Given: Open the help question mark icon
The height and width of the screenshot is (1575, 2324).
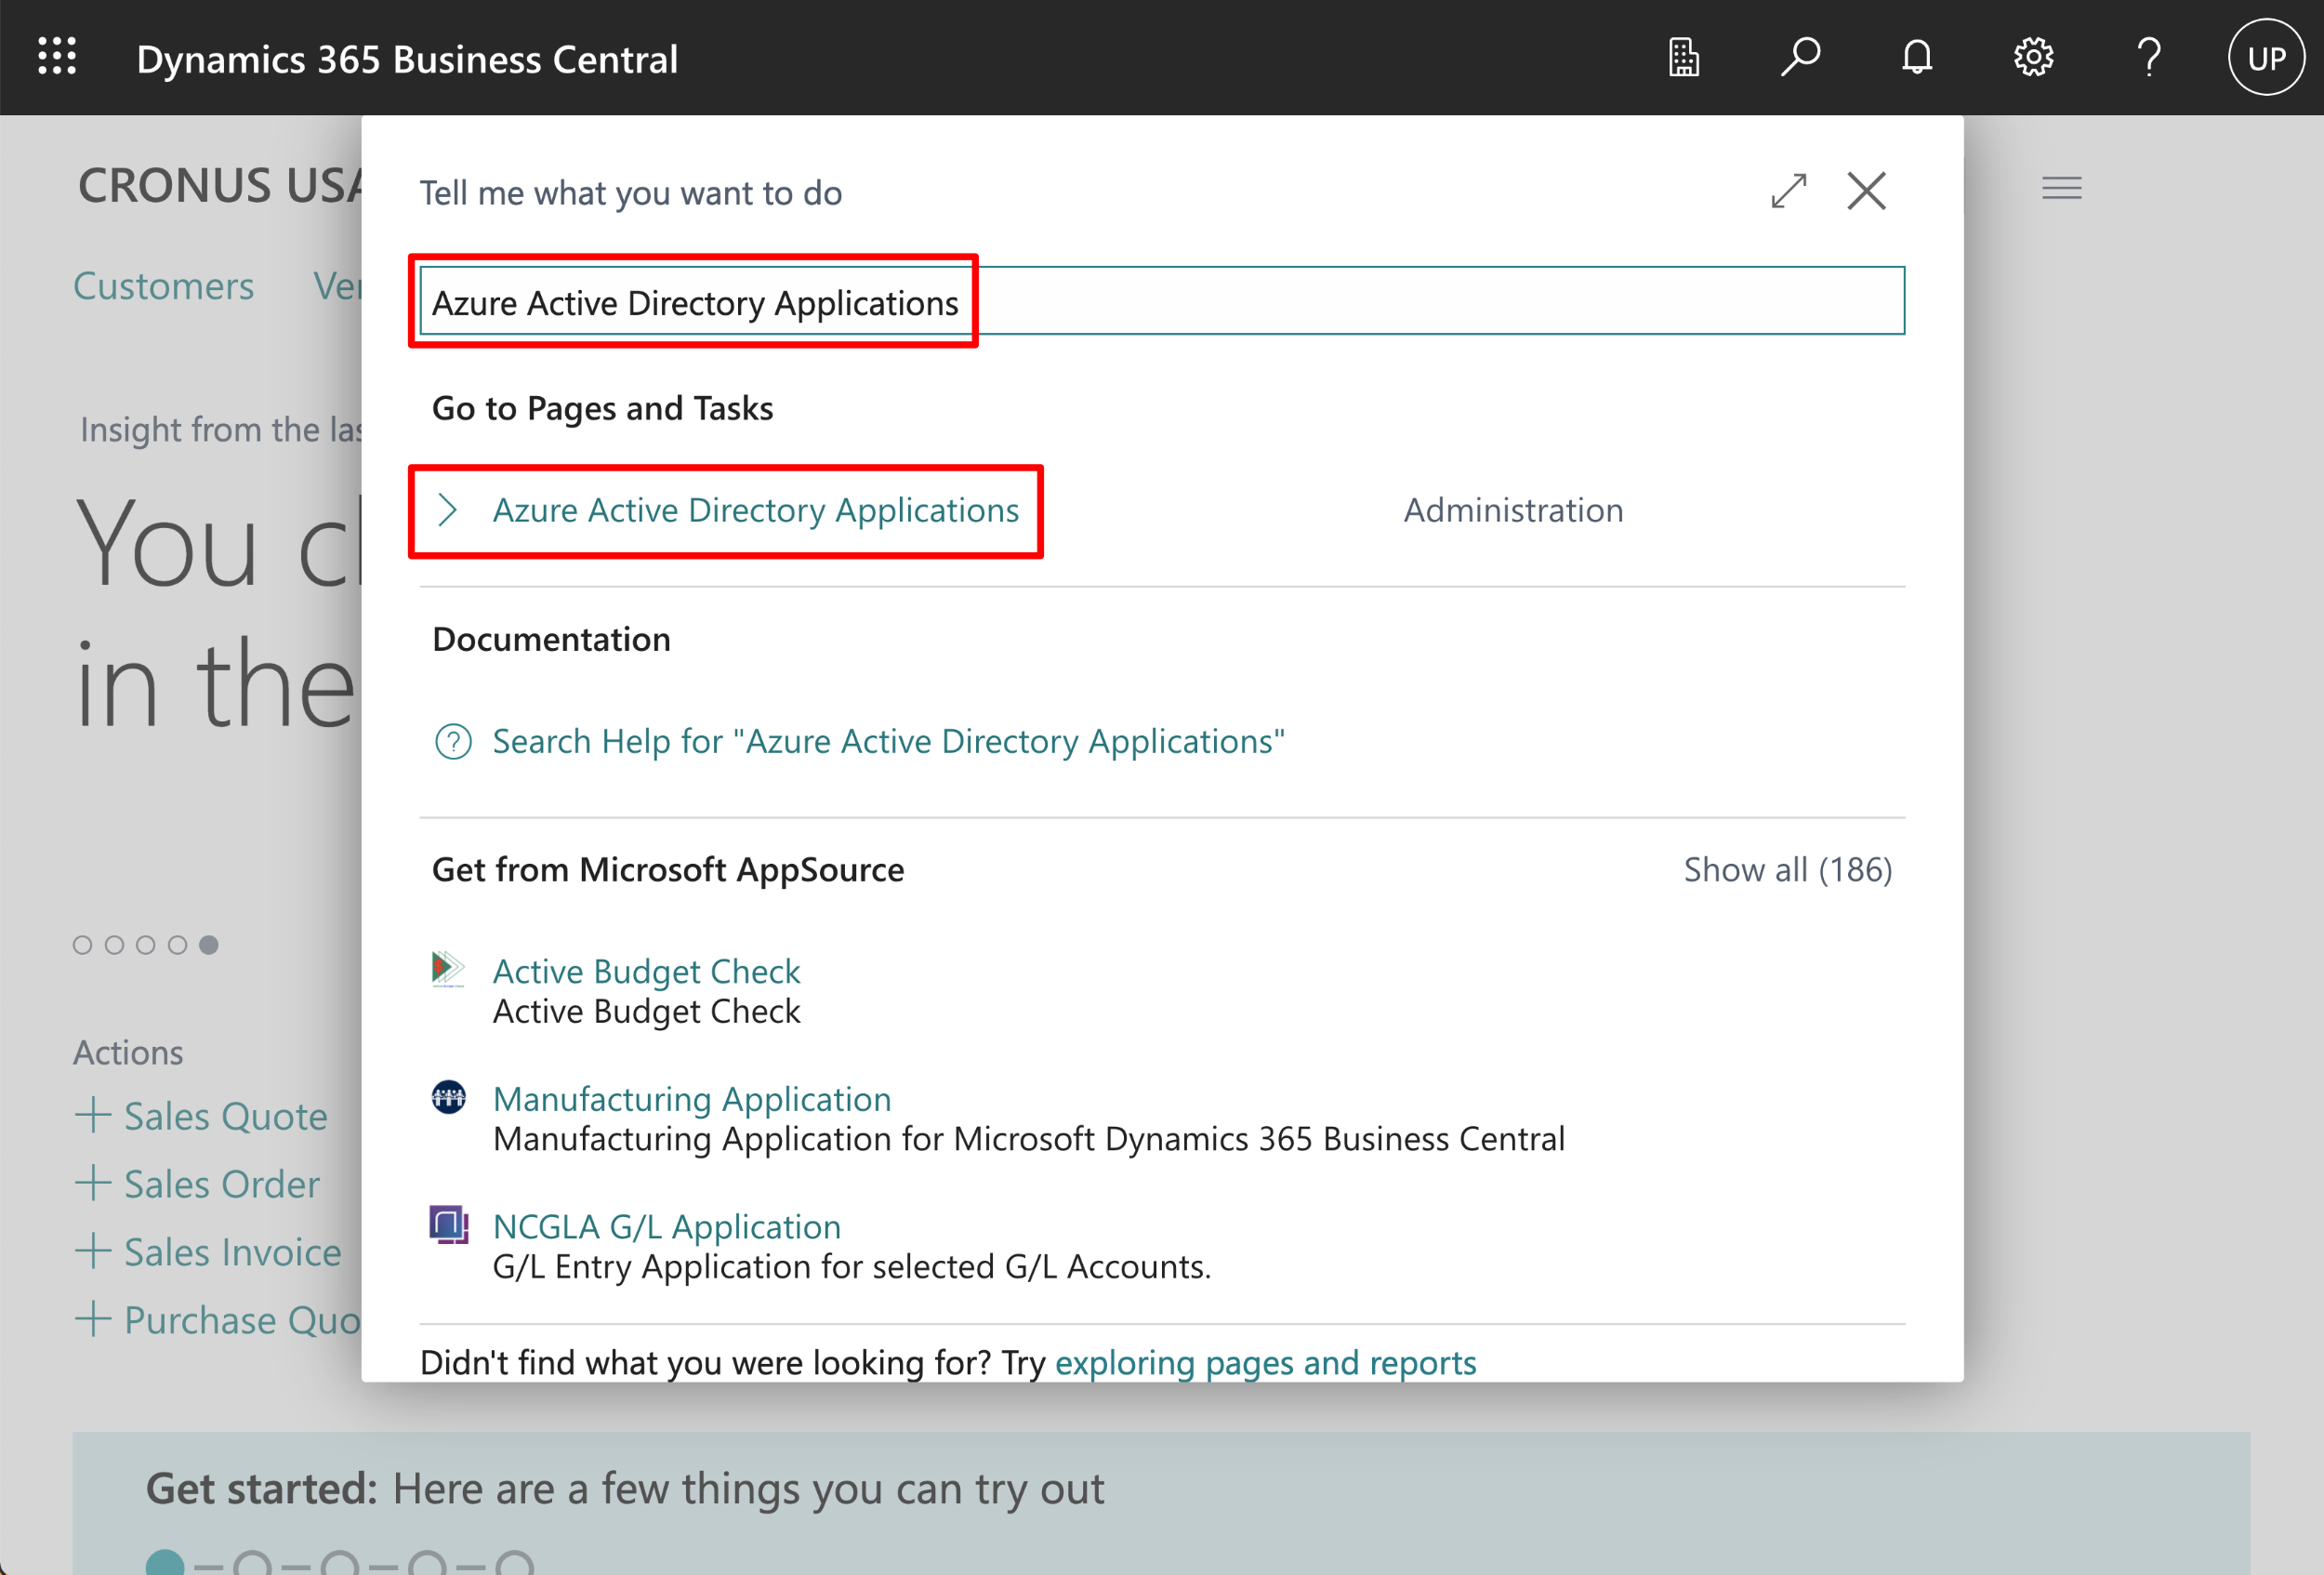Looking at the screenshot, I should click(x=2149, y=57).
